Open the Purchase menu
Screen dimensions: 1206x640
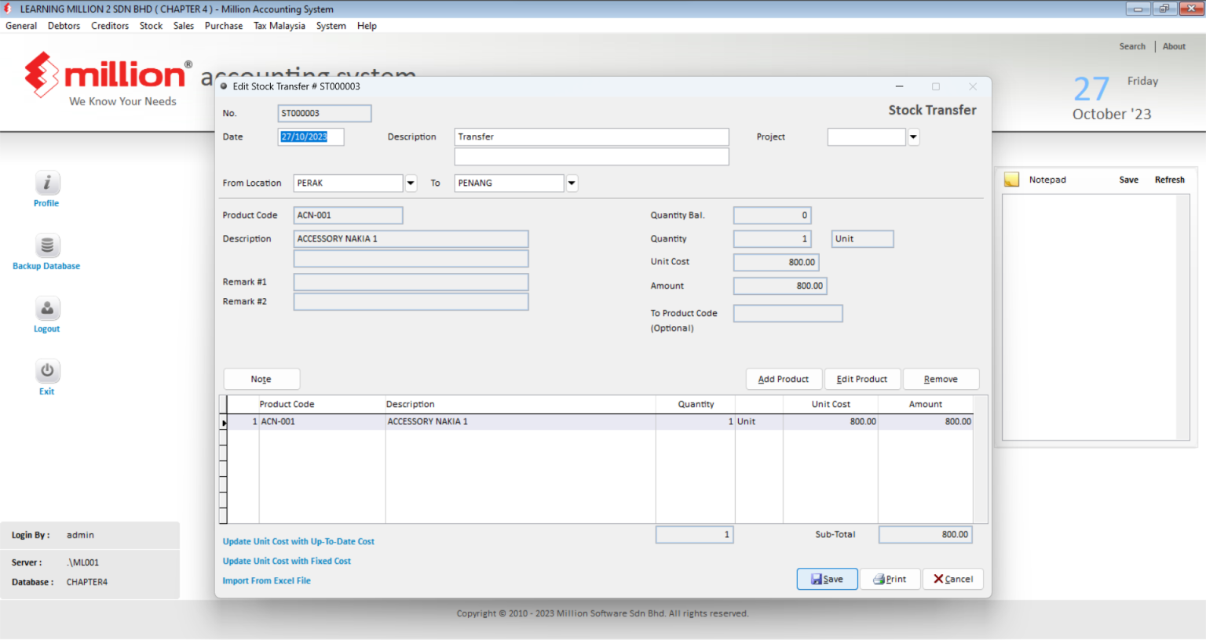click(224, 26)
